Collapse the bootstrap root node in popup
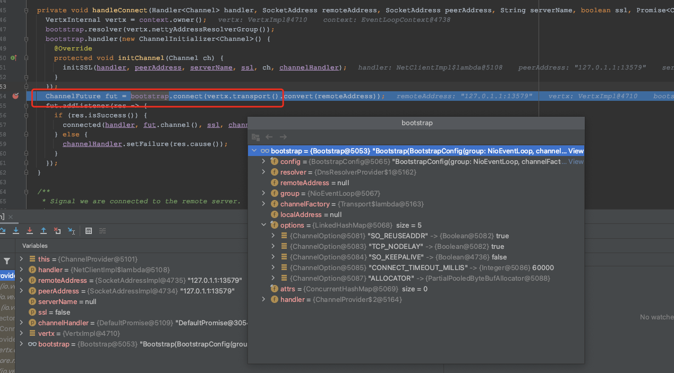 point(255,151)
